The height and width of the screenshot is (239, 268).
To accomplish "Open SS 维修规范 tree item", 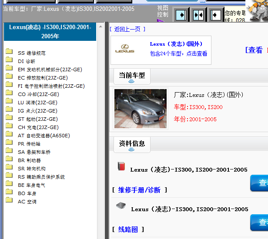I will pos(32,53).
